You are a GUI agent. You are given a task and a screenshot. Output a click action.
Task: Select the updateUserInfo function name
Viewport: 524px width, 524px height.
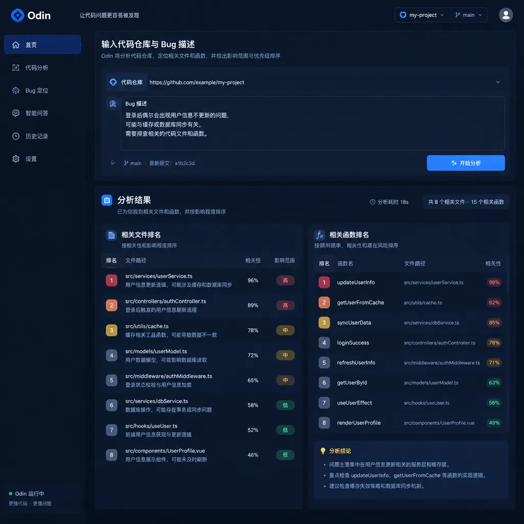coord(356,282)
